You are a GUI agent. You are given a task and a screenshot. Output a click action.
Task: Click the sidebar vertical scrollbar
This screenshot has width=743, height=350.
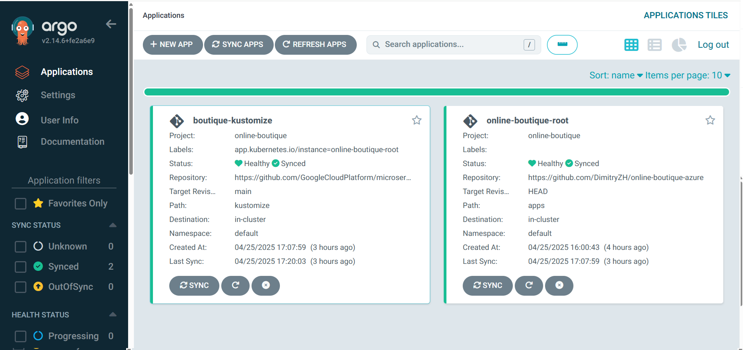coord(131,91)
